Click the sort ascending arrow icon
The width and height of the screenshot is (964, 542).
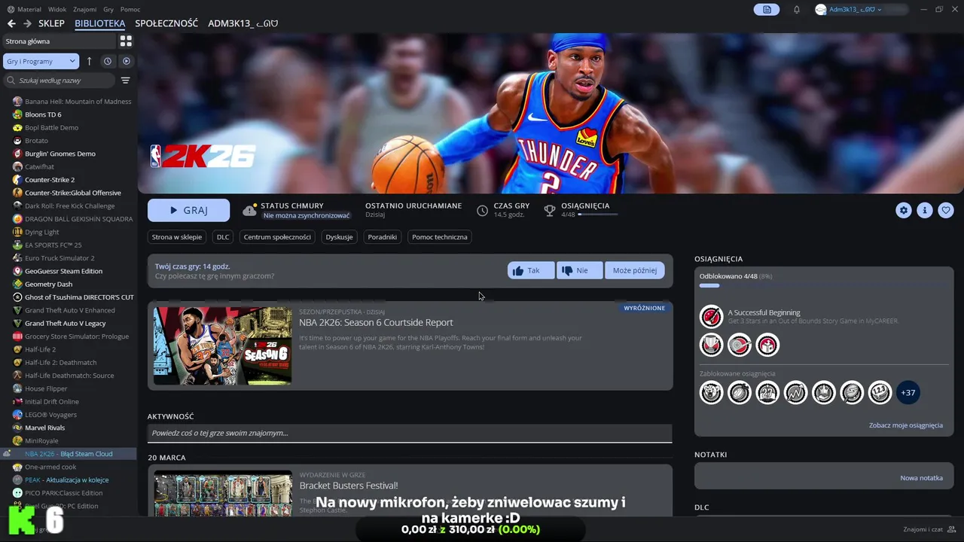pyautogui.click(x=89, y=61)
